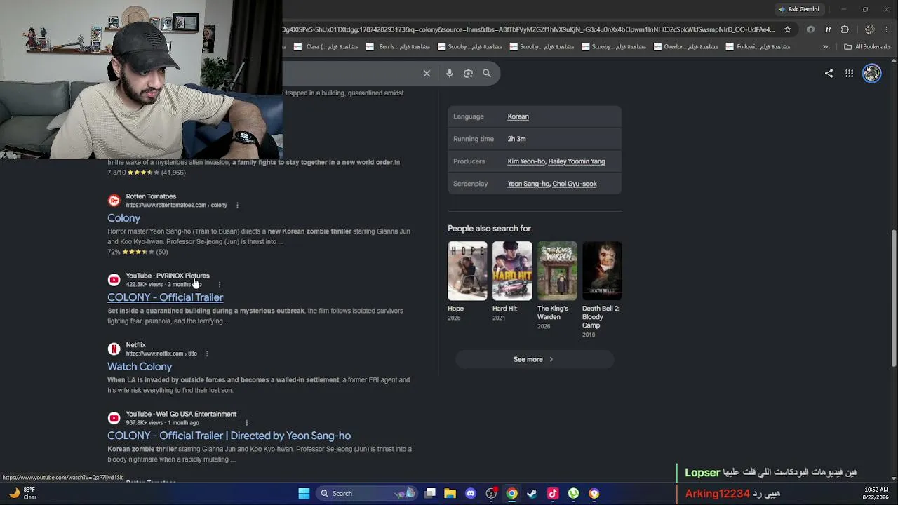Image resolution: width=898 pixels, height=505 pixels.
Task: Open Watch Colony Netflix result
Action: pos(140,367)
